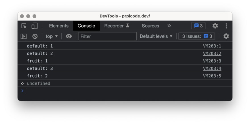
Task: Toggle the device toolbar icon
Action: (34, 26)
